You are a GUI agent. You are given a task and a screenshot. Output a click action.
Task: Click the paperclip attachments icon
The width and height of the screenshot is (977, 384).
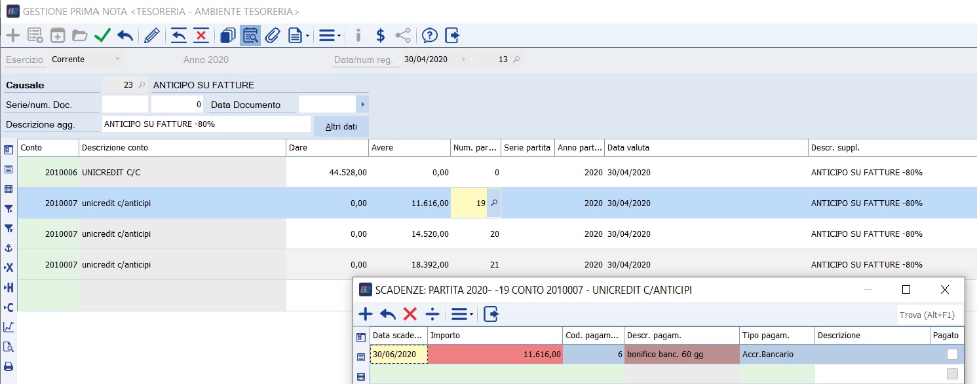click(x=273, y=35)
